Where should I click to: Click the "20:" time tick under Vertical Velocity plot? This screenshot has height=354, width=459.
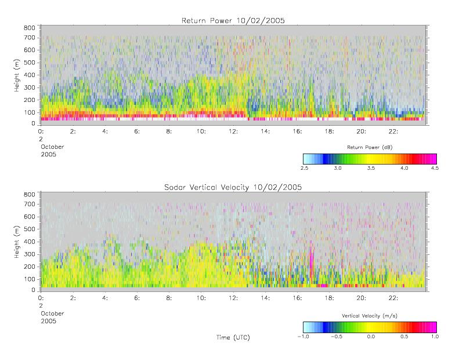coord(362,298)
